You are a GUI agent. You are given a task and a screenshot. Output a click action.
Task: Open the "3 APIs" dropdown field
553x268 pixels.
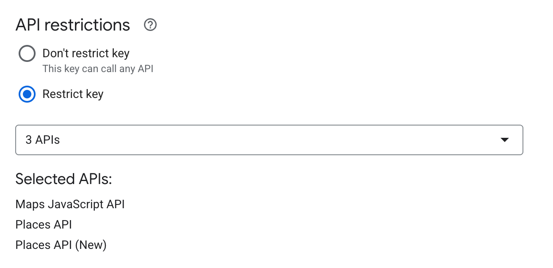coord(269,140)
